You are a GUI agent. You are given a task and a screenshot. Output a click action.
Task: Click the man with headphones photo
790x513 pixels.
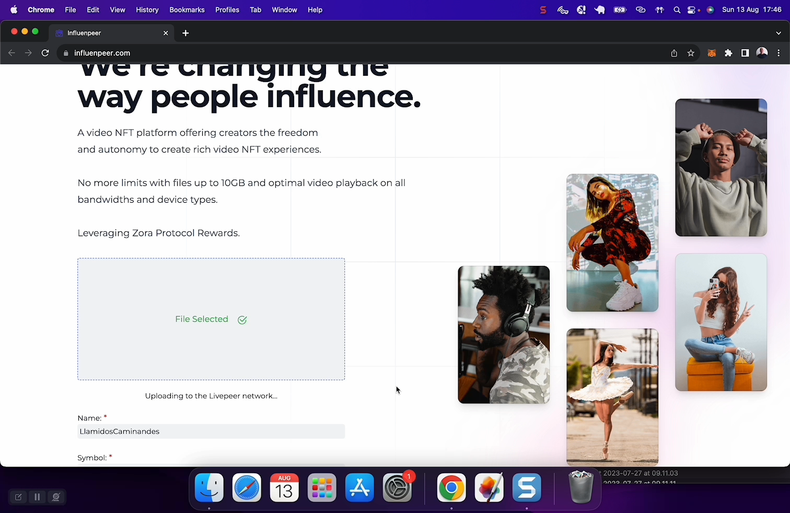504,335
